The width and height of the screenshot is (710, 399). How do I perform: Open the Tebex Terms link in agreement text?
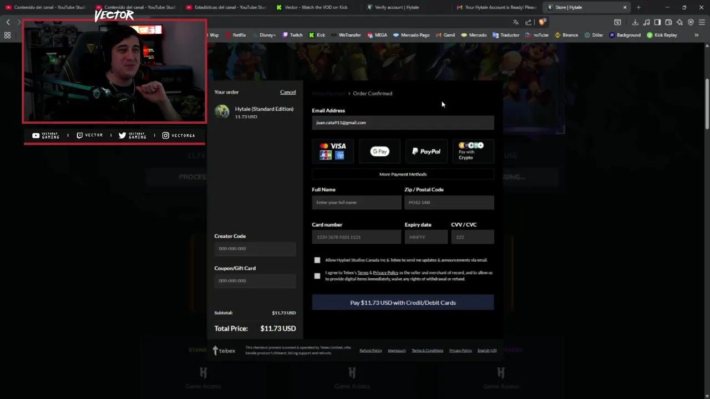[363, 273]
